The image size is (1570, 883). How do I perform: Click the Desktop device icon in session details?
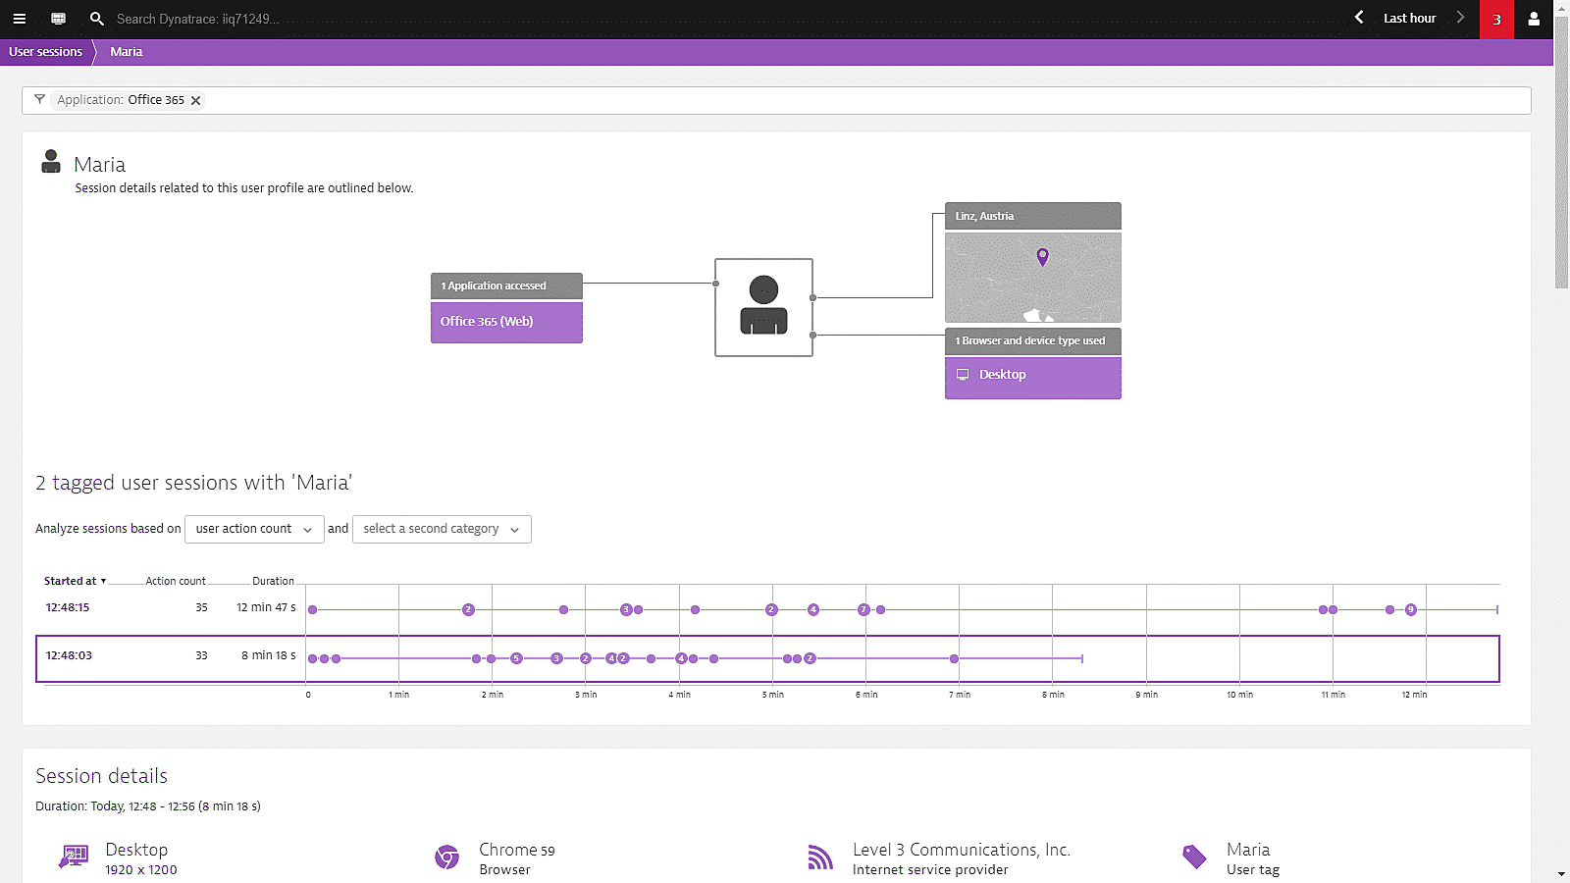click(x=74, y=857)
